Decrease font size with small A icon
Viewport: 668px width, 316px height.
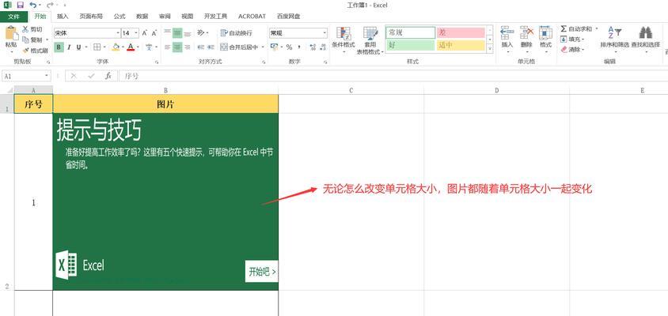click(x=154, y=32)
